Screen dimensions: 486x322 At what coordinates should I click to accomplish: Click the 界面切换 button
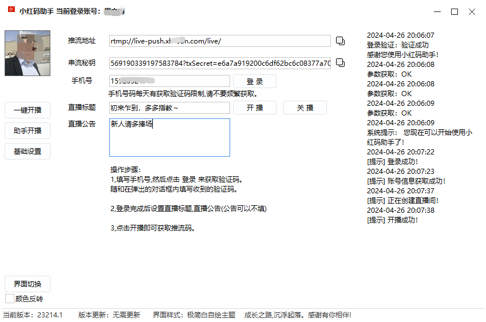(x=27, y=284)
